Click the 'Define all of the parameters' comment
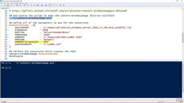184x103 pixels. tap(49, 23)
